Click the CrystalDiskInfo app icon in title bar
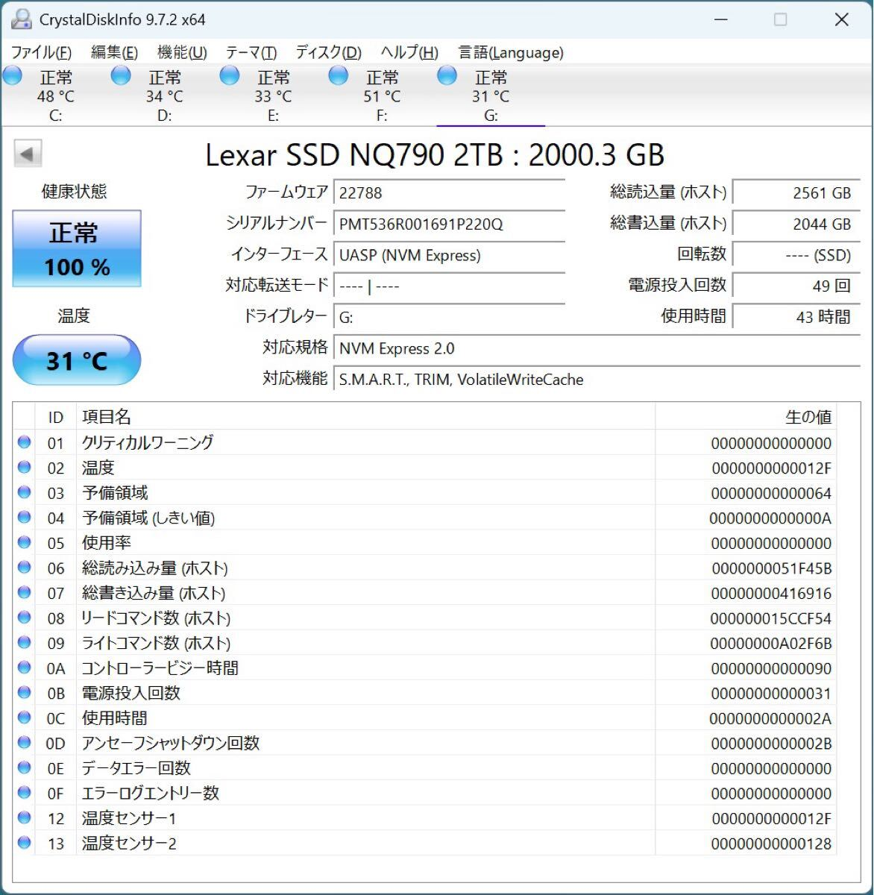Image resolution: width=874 pixels, height=895 pixels. (22, 19)
